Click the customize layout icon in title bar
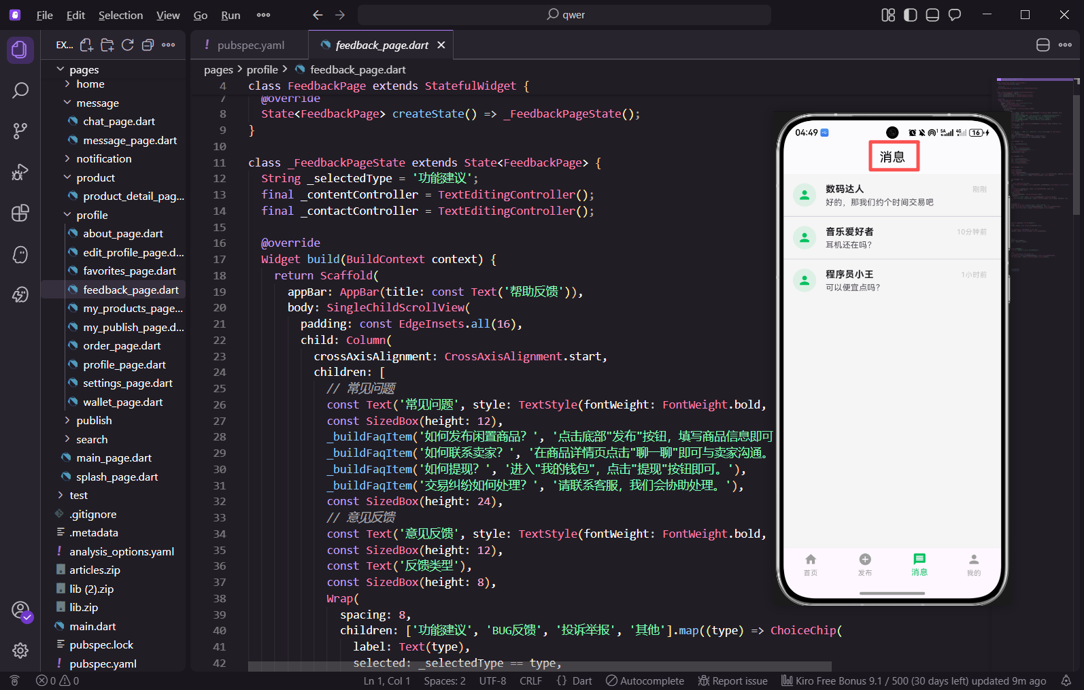The width and height of the screenshot is (1084, 690). 888,15
